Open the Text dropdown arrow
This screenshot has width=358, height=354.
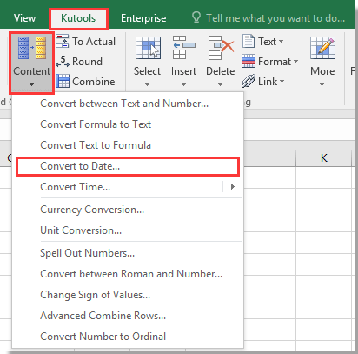click(x=281, y=42)
